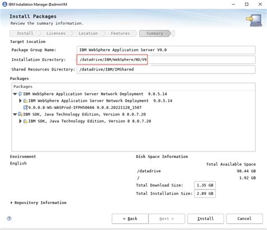Minimize the Installation Manager window
This screenshot has height=230, width=267.
233,4
